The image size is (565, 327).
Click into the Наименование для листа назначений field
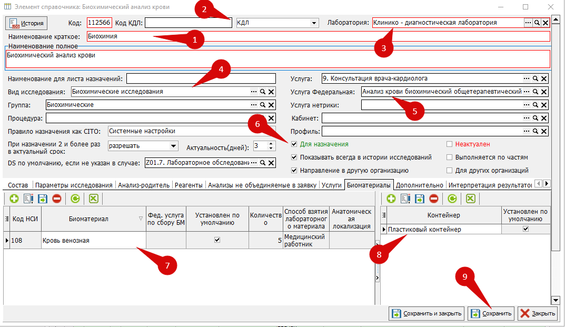coord(201,78)
